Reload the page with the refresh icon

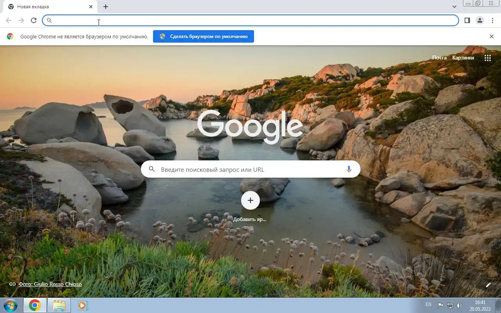[x=34, y=20]
